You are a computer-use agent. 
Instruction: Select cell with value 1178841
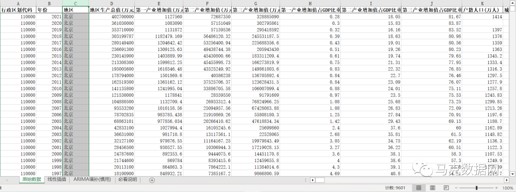point(159,95)
